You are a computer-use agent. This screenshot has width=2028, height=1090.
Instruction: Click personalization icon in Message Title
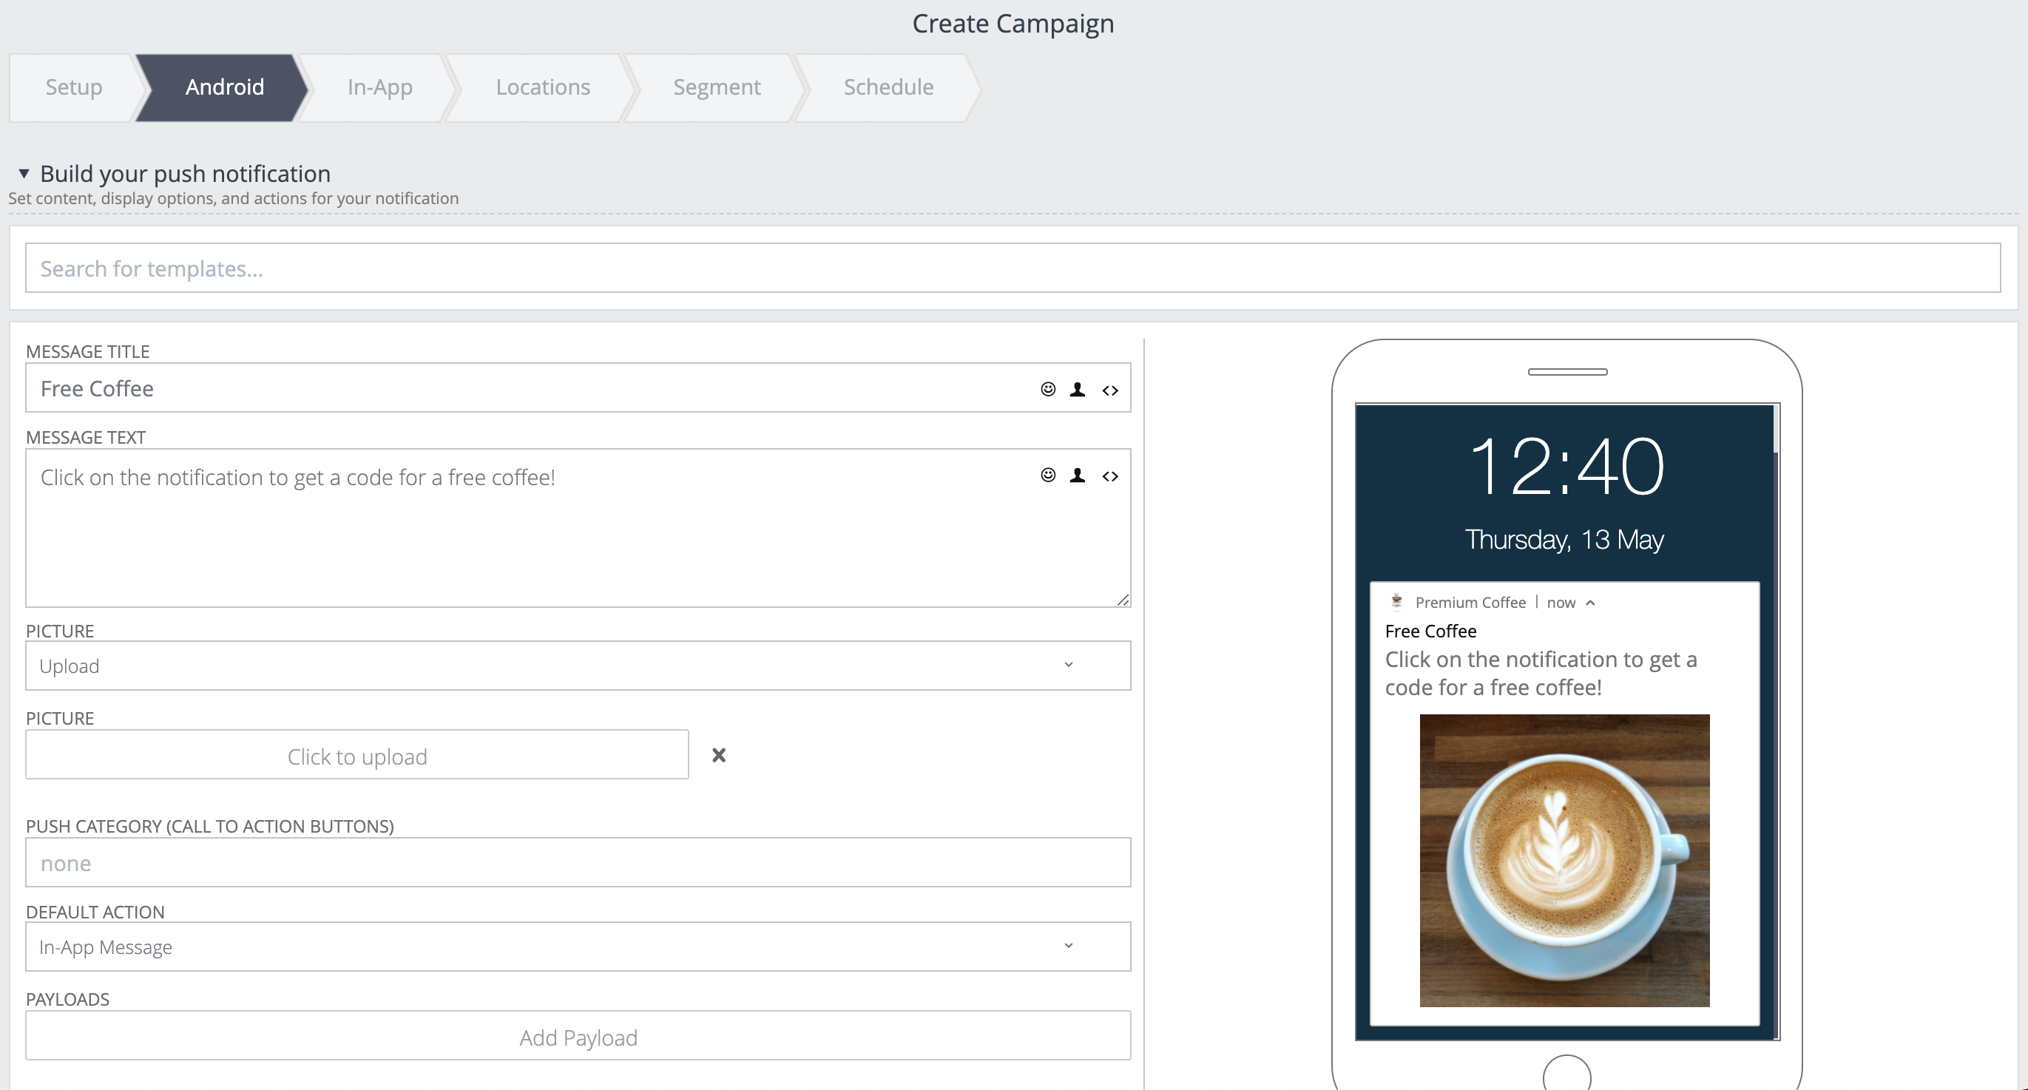point(1078,389)
